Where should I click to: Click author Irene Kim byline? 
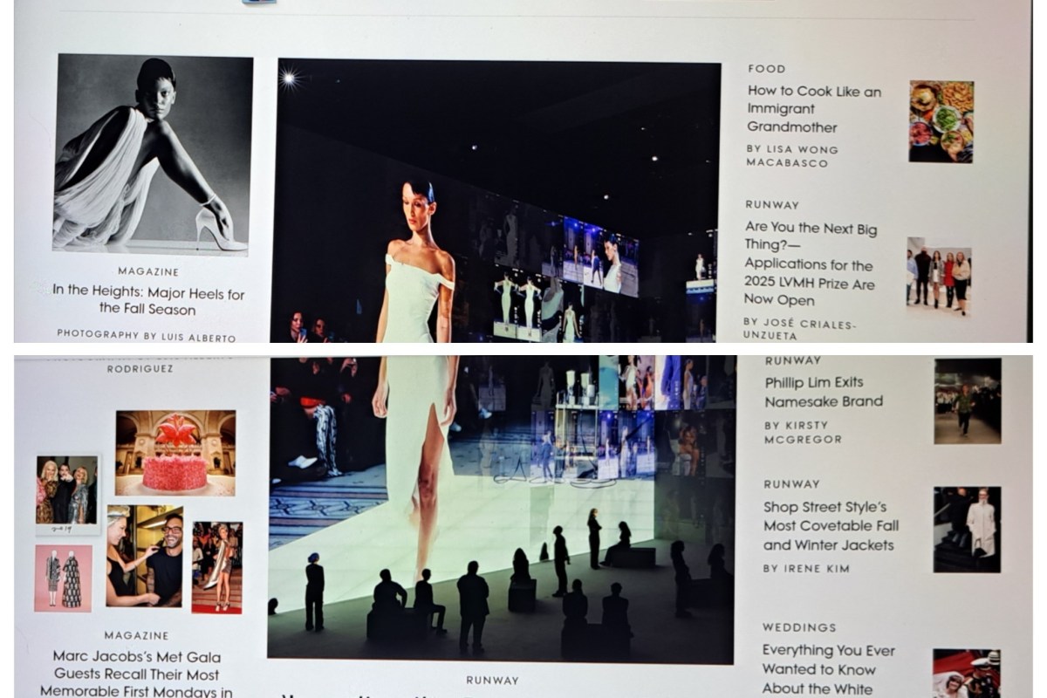coord(806,568)
